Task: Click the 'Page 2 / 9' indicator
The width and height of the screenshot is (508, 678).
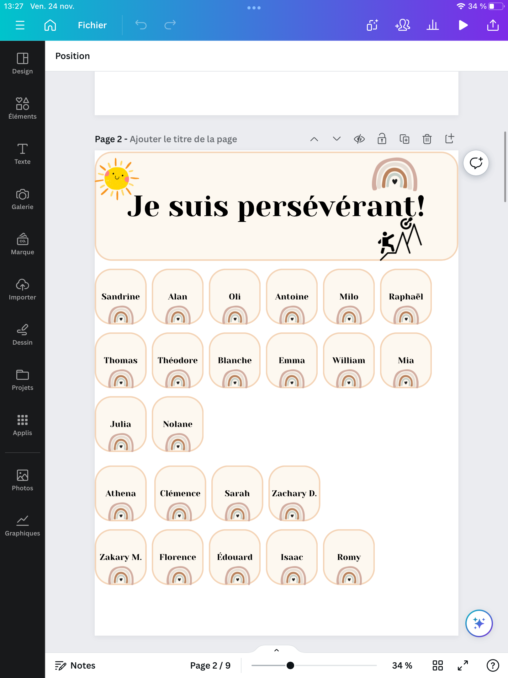Action: coord(210,665)
